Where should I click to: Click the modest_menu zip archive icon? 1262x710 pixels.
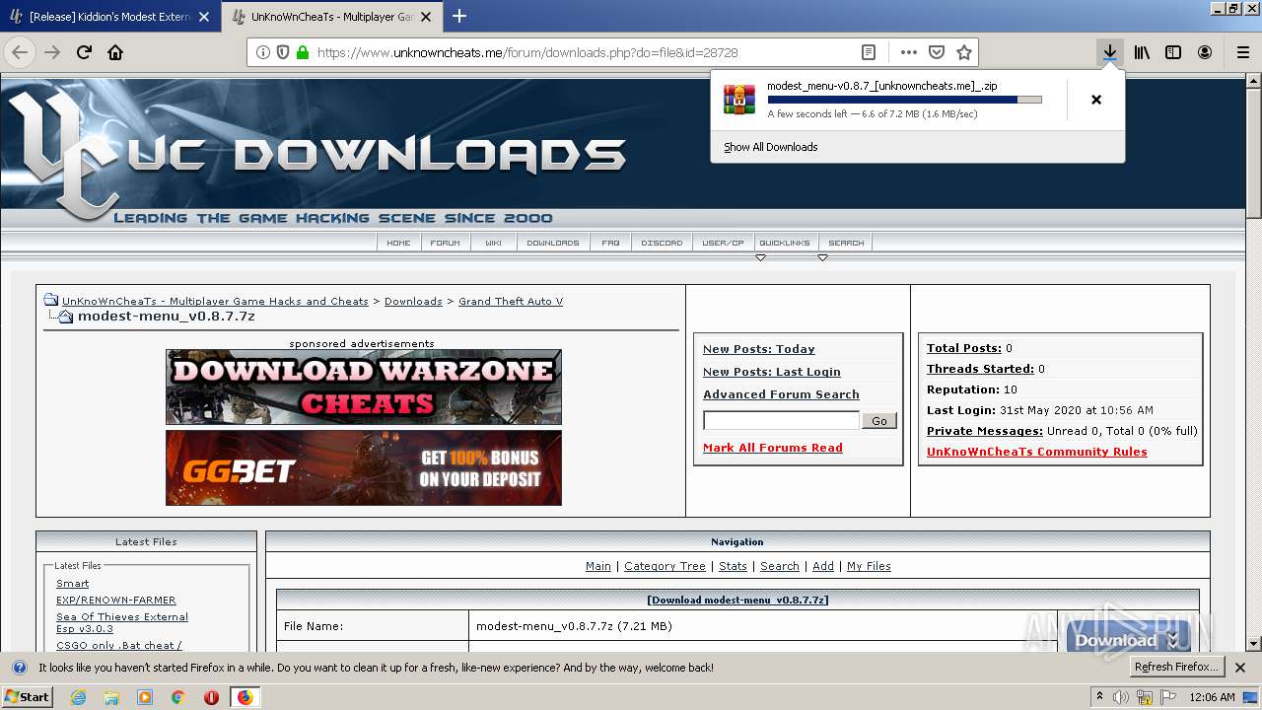point(739,100)
